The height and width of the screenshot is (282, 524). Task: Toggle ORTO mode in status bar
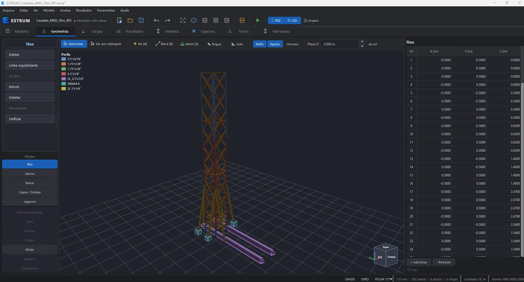click(365, 279)
